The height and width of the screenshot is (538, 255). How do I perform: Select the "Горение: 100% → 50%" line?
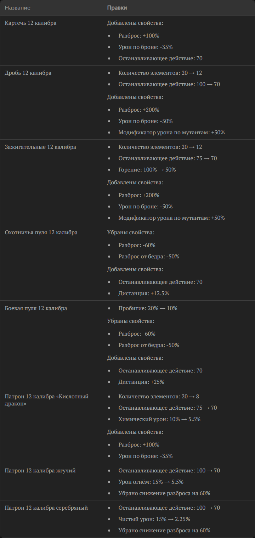pos(147,170)
